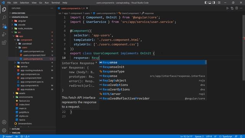Toggle secondary side bar layout icon
This screenshot has width=245, height=138.
pyautogui.click(x=214, y=3)
